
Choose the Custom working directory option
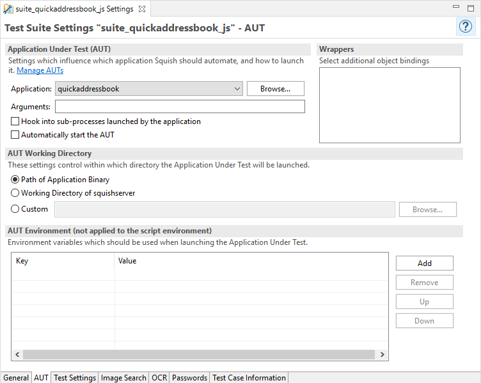15,209
